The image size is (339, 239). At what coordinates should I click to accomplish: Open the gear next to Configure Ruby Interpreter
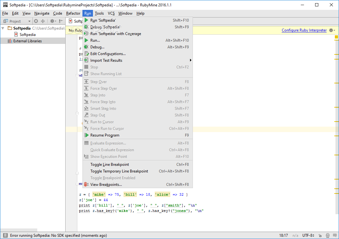[x=332, y=30]
